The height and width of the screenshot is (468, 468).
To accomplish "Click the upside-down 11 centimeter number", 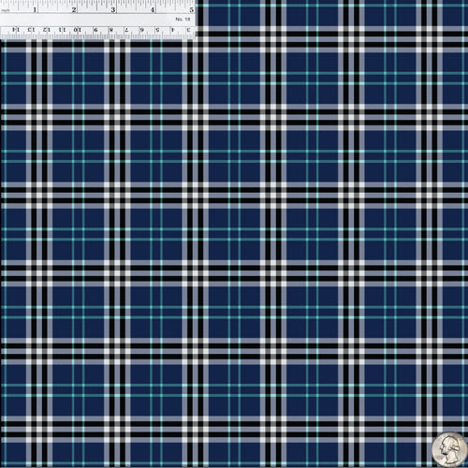I will click(x=62, y=30).
